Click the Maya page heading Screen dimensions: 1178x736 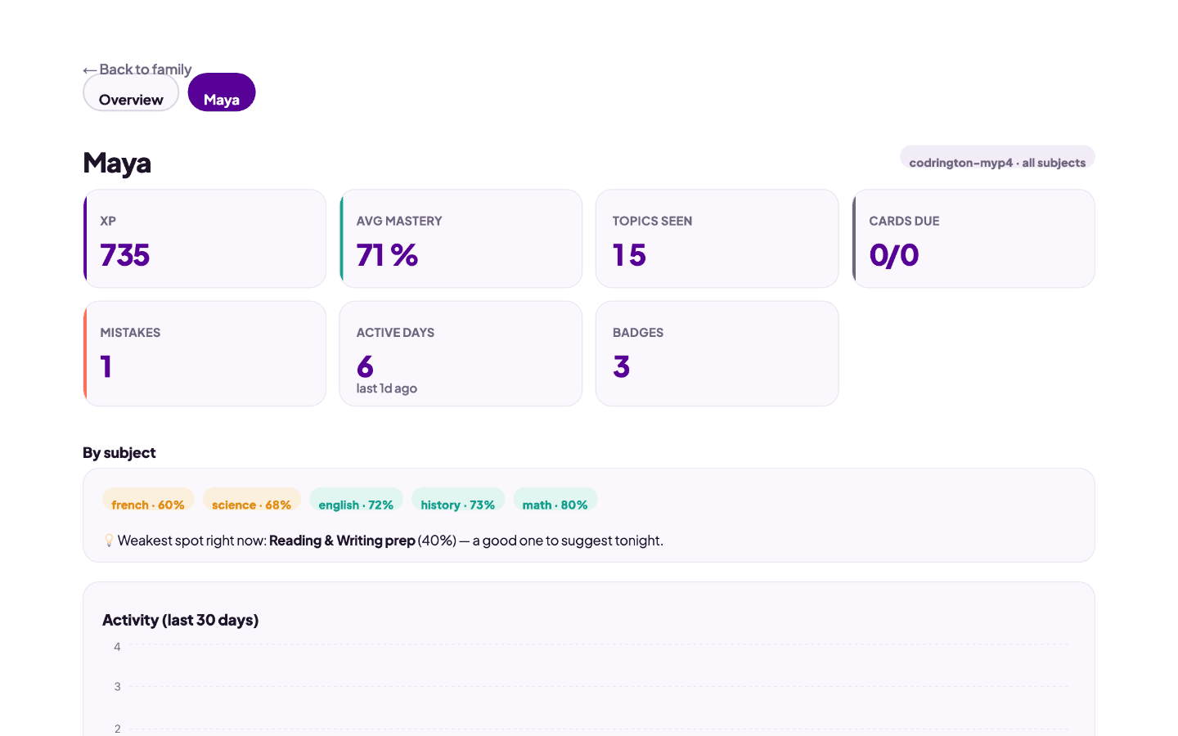[117, 163]
